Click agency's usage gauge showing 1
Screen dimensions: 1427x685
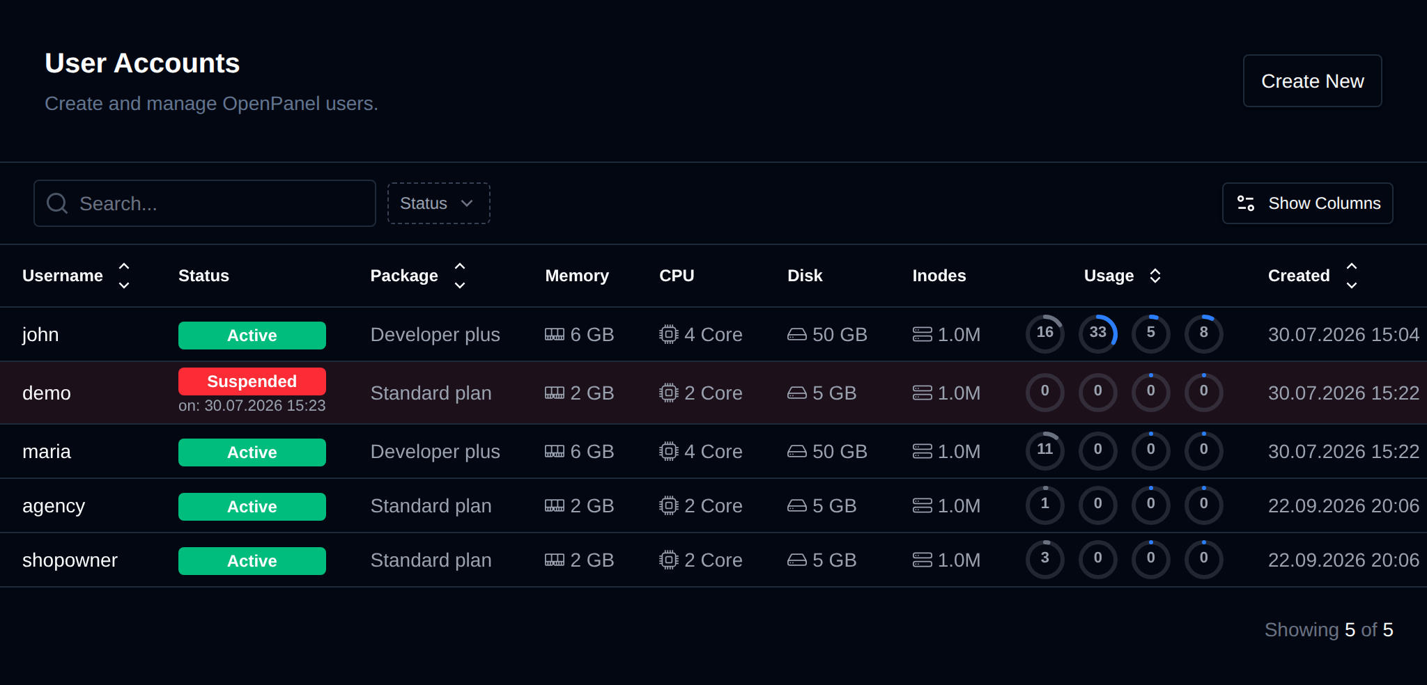tap(1045, 505)
